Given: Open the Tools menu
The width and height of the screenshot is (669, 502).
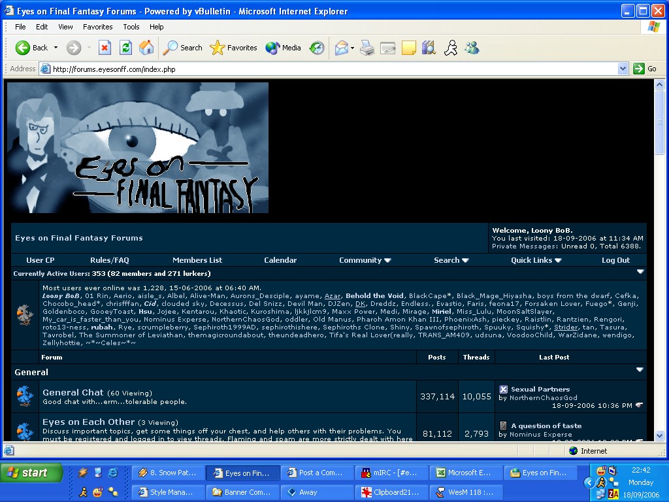Looking at the screenshot, I should [131, 27].
